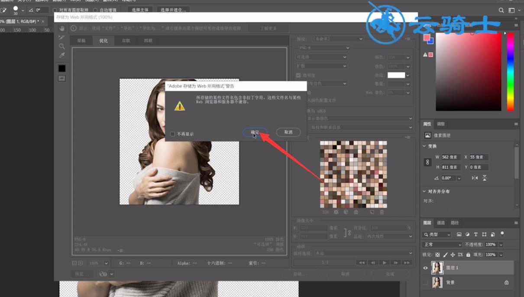Click the black eyedropper color swatch
The height and width of the screenshot is (297, 524).
tap(62, 68)
